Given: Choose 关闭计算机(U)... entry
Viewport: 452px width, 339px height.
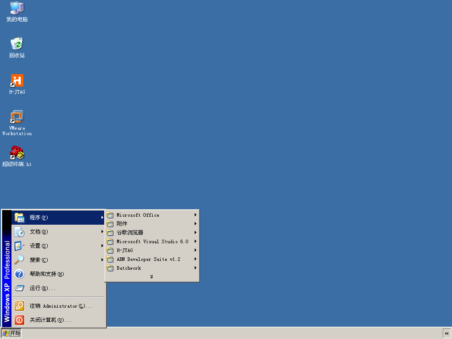Looking at the screenshot, I should coord(58,320).
